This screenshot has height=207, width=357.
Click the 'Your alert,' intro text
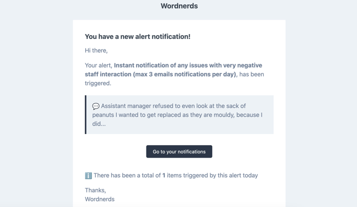(x=99, y=65)
